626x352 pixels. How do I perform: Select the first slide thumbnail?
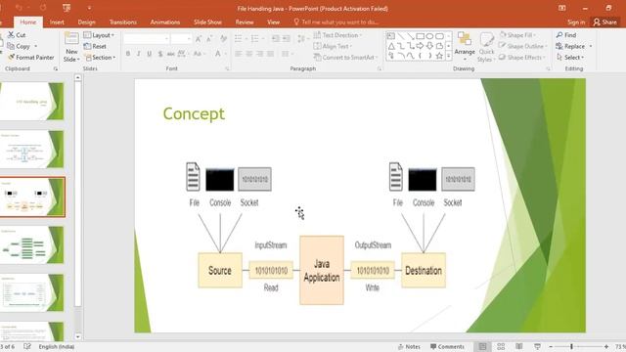(x=32, y=101)
